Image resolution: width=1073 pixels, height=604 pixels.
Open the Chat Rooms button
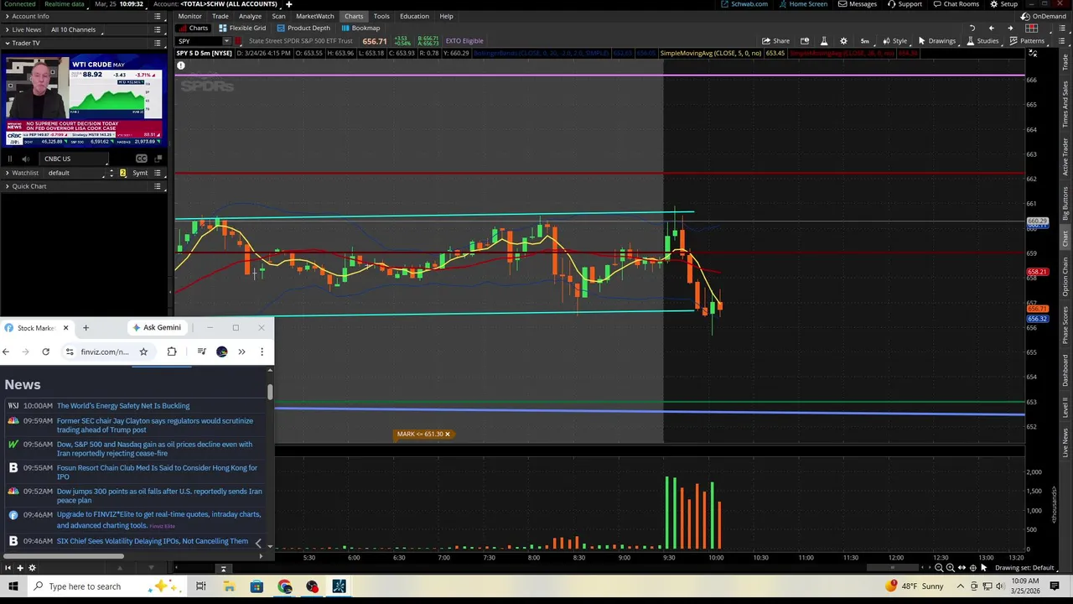point(956,4)
